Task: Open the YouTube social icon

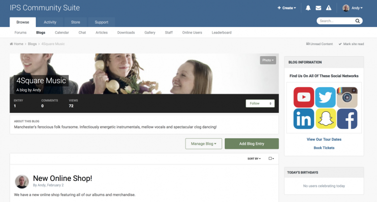Action: pyautogui.click(x=304, y=97)
